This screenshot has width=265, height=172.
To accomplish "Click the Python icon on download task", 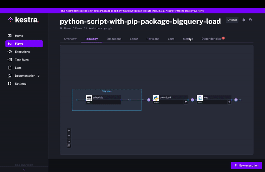I will 156,98.
